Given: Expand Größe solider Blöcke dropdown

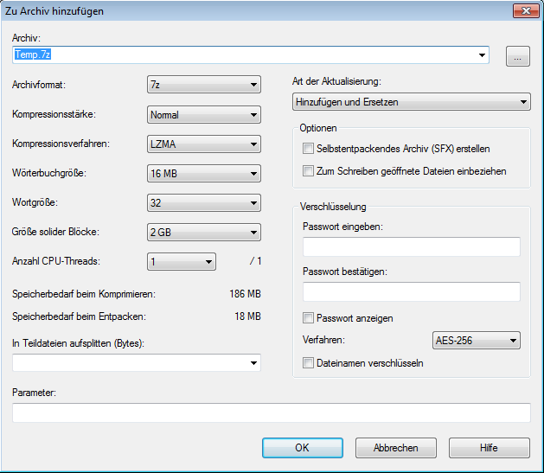Looking at the screenshot, I should coord(203,233).
